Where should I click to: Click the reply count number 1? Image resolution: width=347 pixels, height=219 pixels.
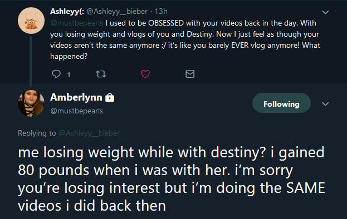[69, 75]
